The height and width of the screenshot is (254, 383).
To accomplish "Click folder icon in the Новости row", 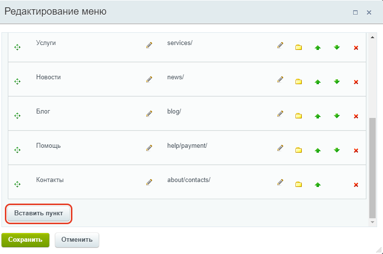I will 298,82.
